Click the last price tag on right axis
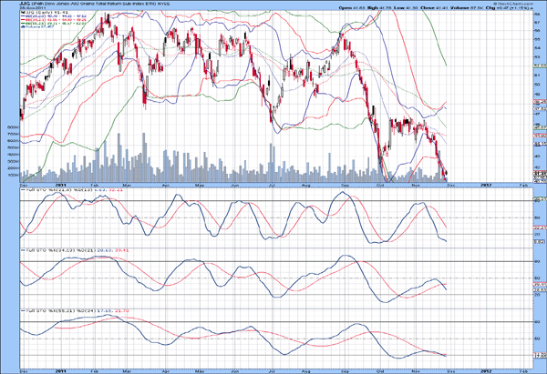547x374 pixels. point(538,172)
